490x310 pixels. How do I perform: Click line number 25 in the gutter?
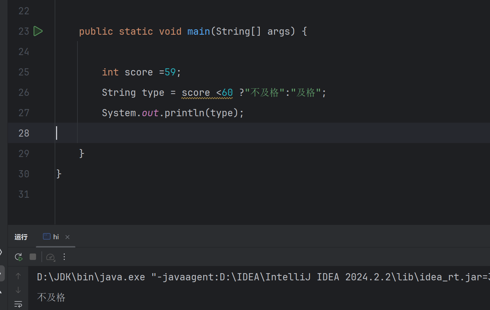click(x=24, y=72)
